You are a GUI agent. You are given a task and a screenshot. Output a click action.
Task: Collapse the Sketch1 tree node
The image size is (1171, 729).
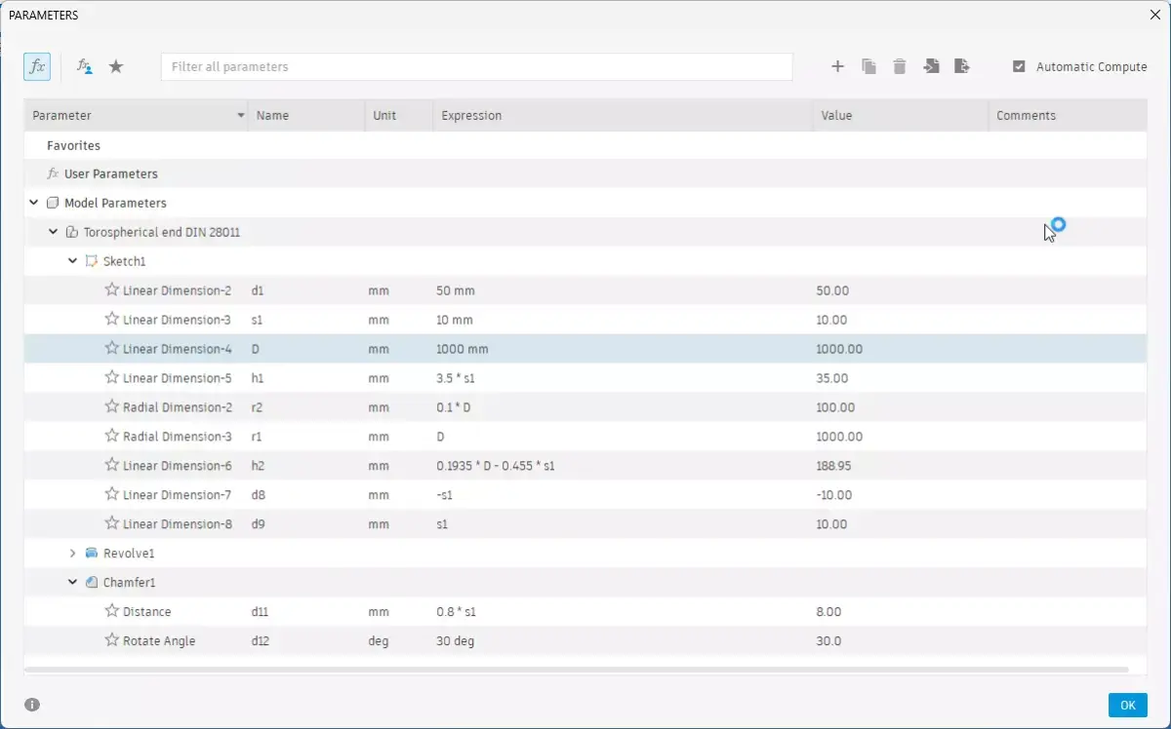[x=72, y=261]
